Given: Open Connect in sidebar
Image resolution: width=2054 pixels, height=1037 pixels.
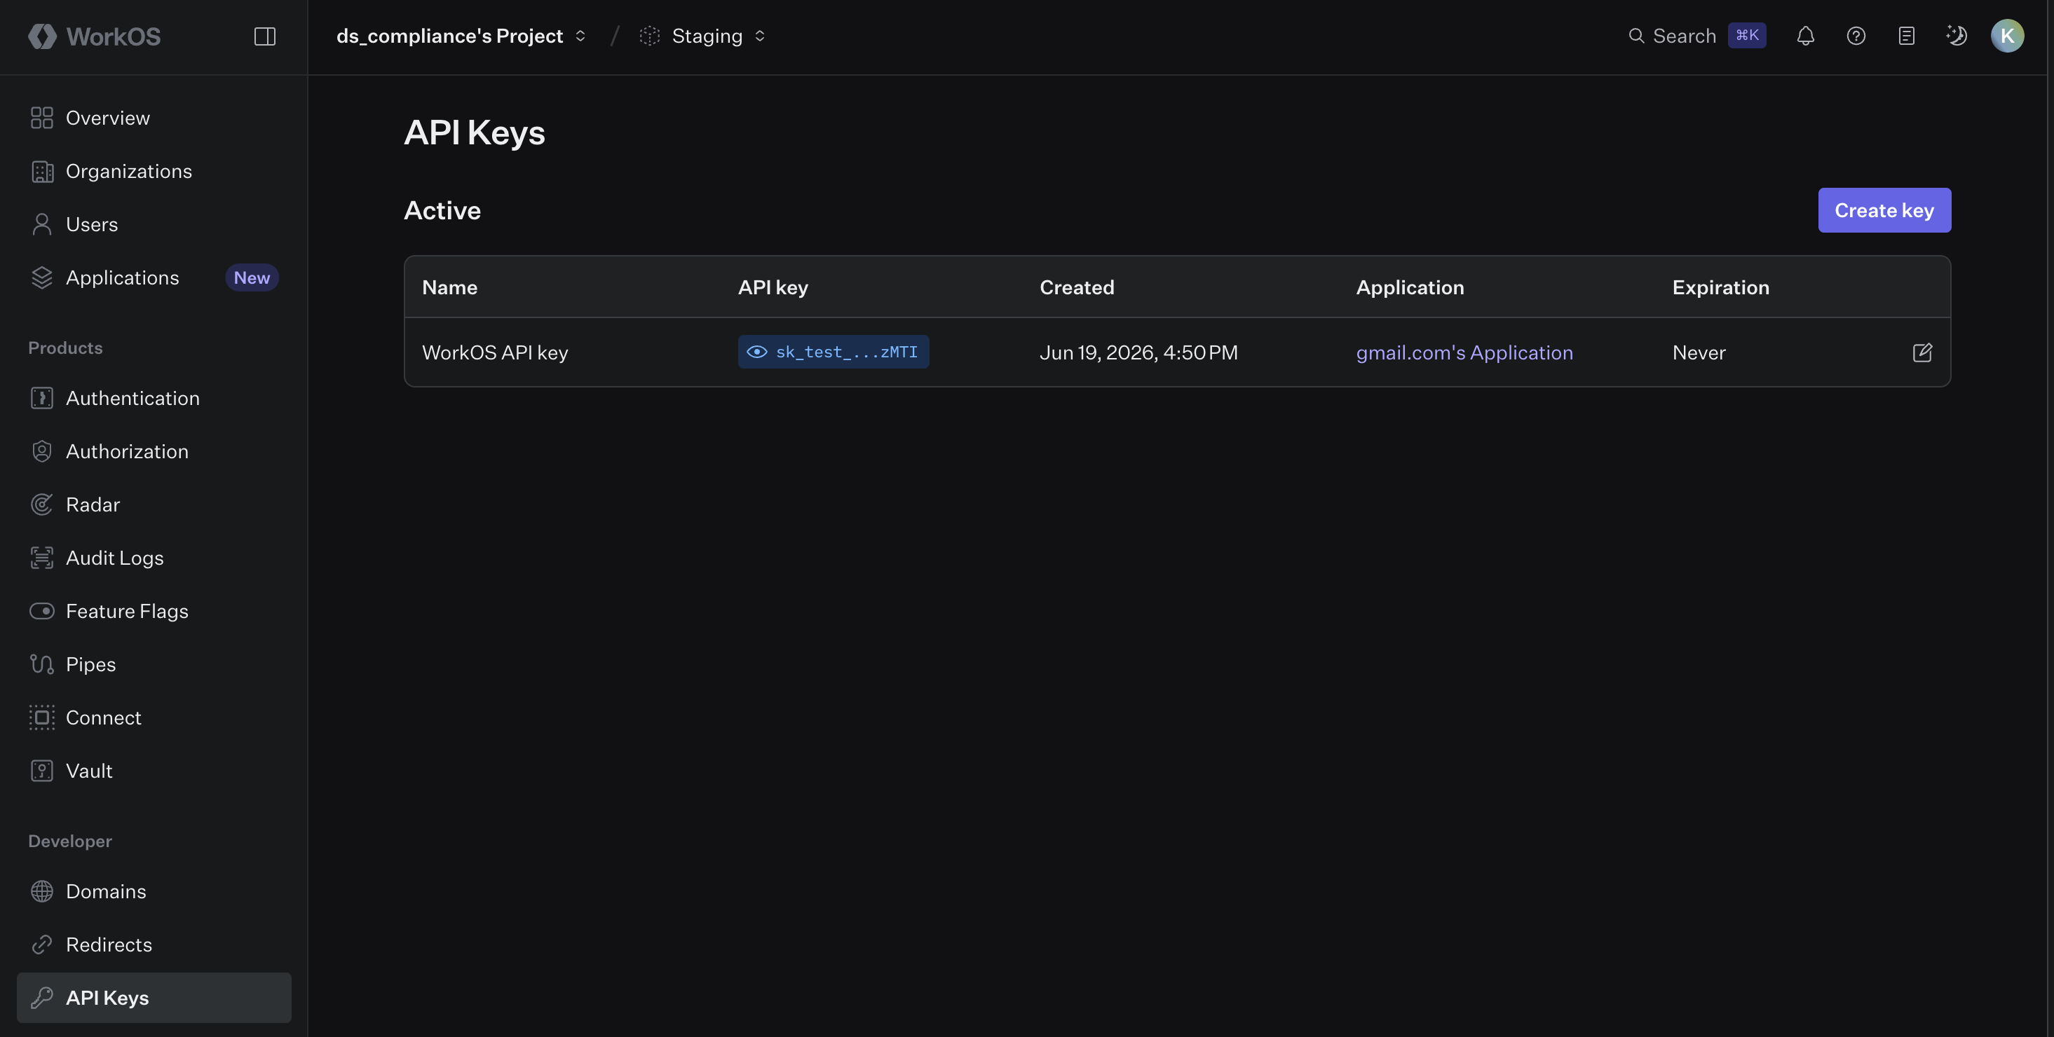Looking at the screenshot, I should tap(154, 717).
